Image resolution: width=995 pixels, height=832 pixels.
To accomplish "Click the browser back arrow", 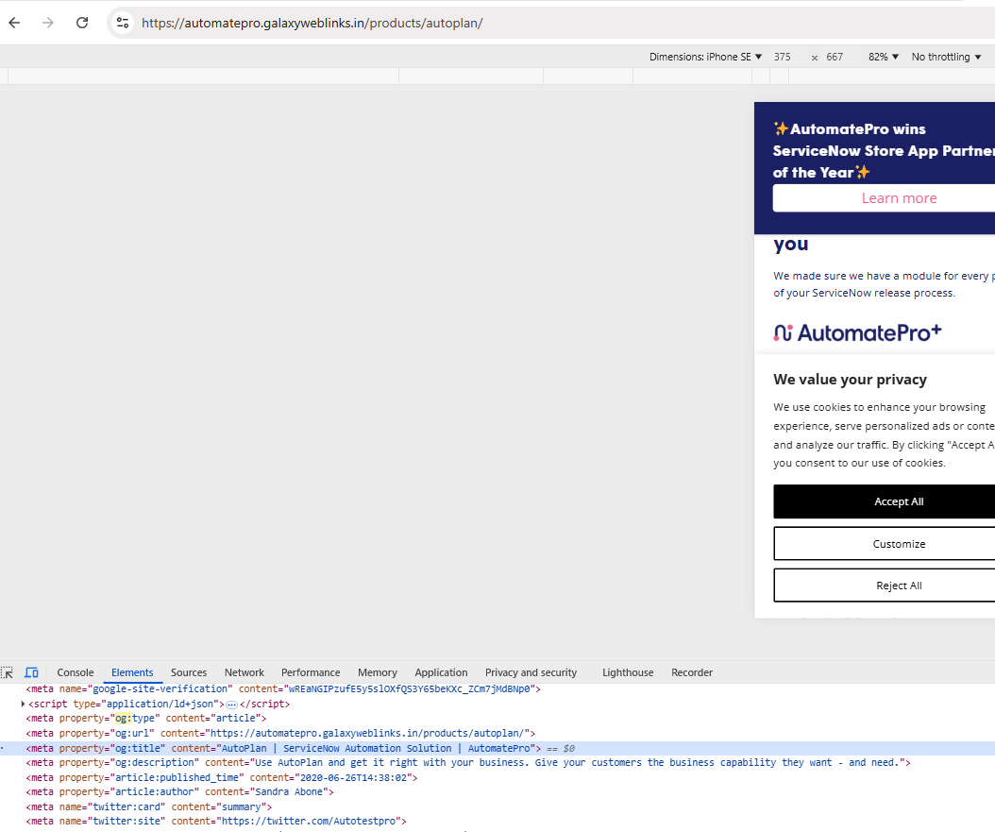I will coord(14,23).
